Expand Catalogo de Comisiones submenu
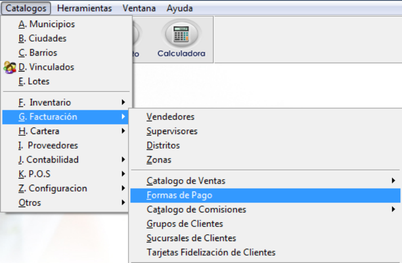402x263 pixels. [x=265, y=209]
